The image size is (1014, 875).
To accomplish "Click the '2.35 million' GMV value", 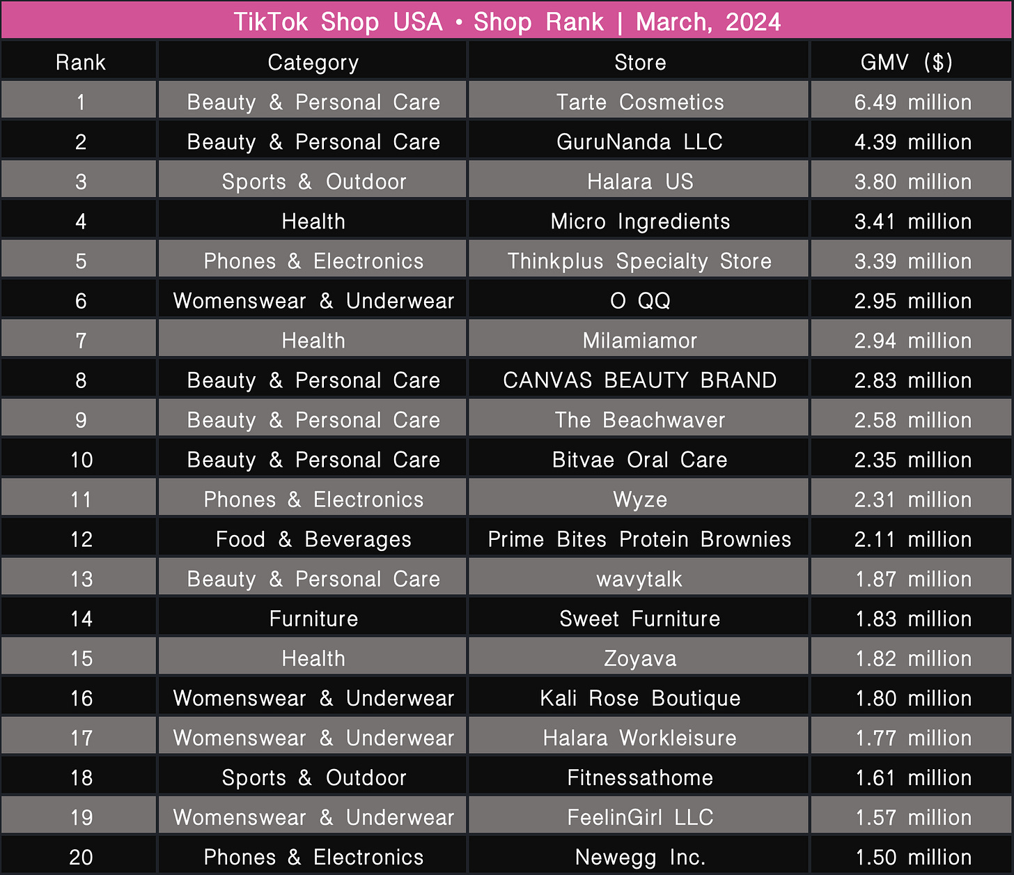I will click(x=913, y=459).
